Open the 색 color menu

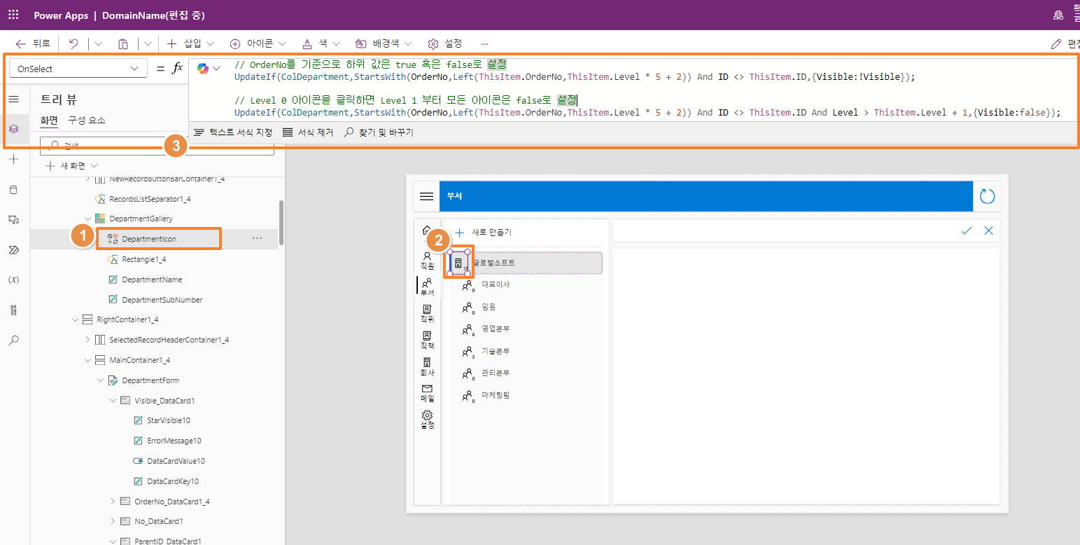point(321,43)
